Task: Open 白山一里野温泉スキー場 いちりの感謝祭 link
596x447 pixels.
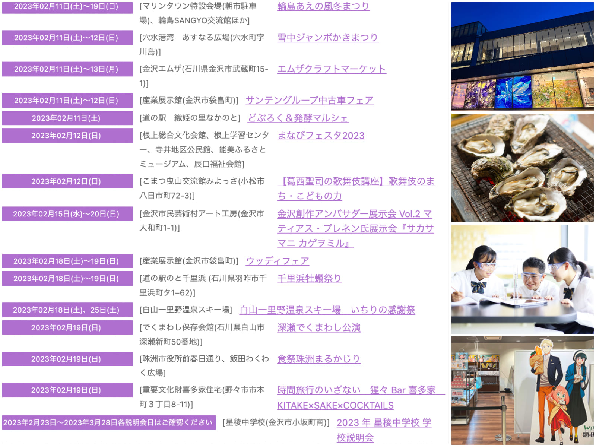Action: point(327,310)
